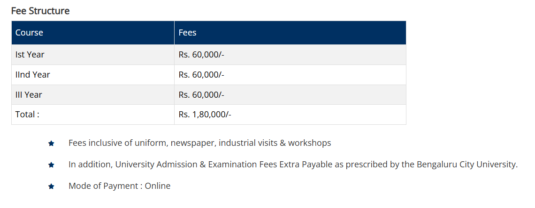Click the star bullet beside University Admission note
Screen dimensions: 535x208
coord(52,165)
